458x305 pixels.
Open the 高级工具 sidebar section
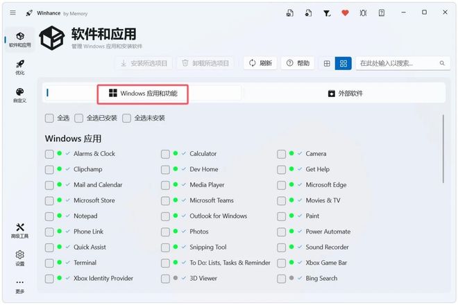coord(20,231)
